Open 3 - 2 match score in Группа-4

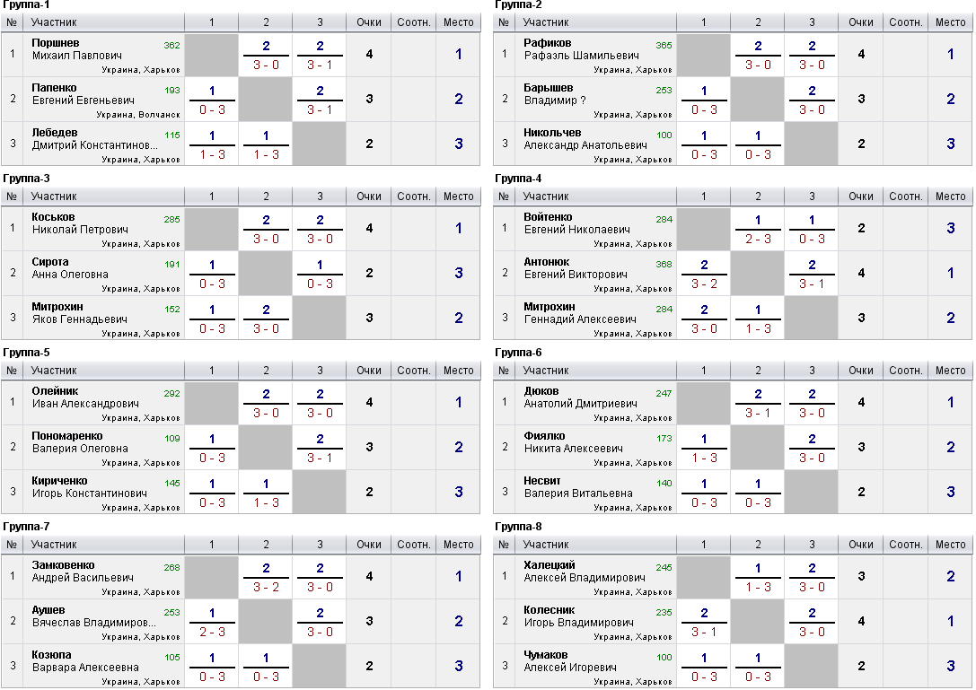(704, 284)
